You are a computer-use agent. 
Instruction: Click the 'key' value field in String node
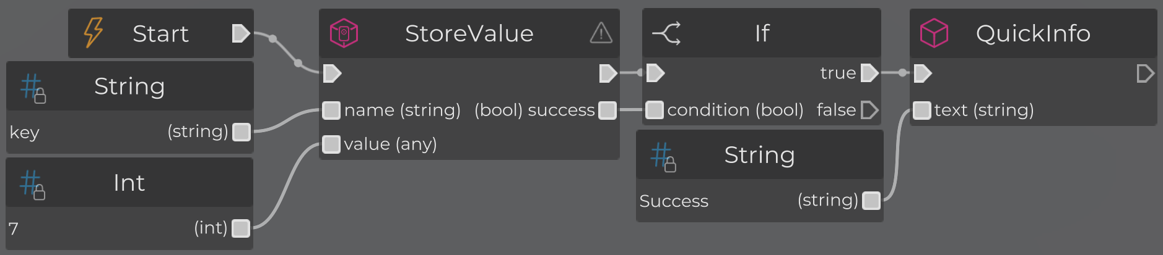25,132
